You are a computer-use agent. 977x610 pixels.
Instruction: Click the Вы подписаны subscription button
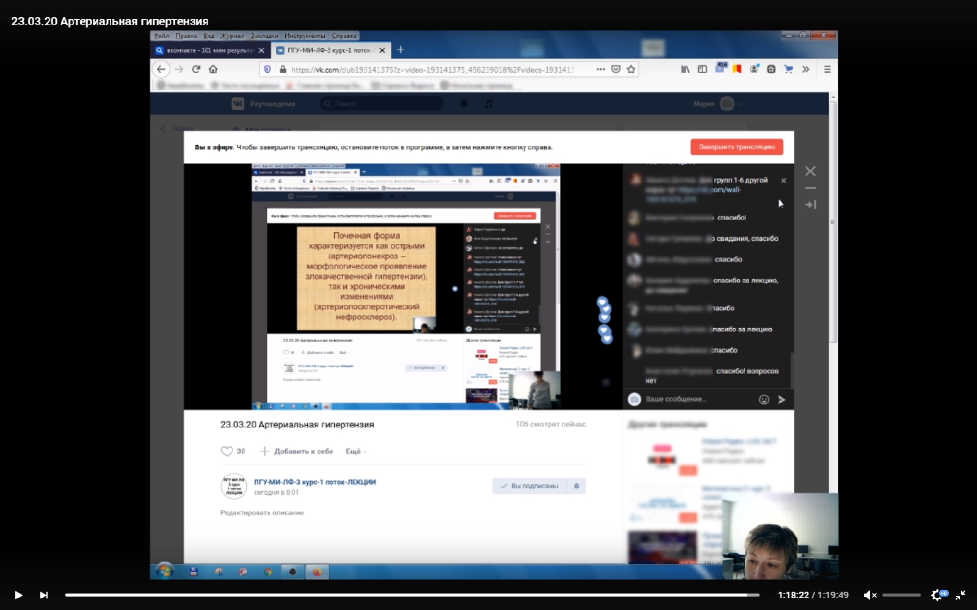[529, 486]
